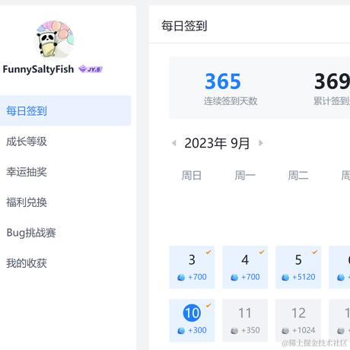This screenshot has width=350, height=350.
Task: Click the 2023年 9月 month label
Action: [217, 143]
